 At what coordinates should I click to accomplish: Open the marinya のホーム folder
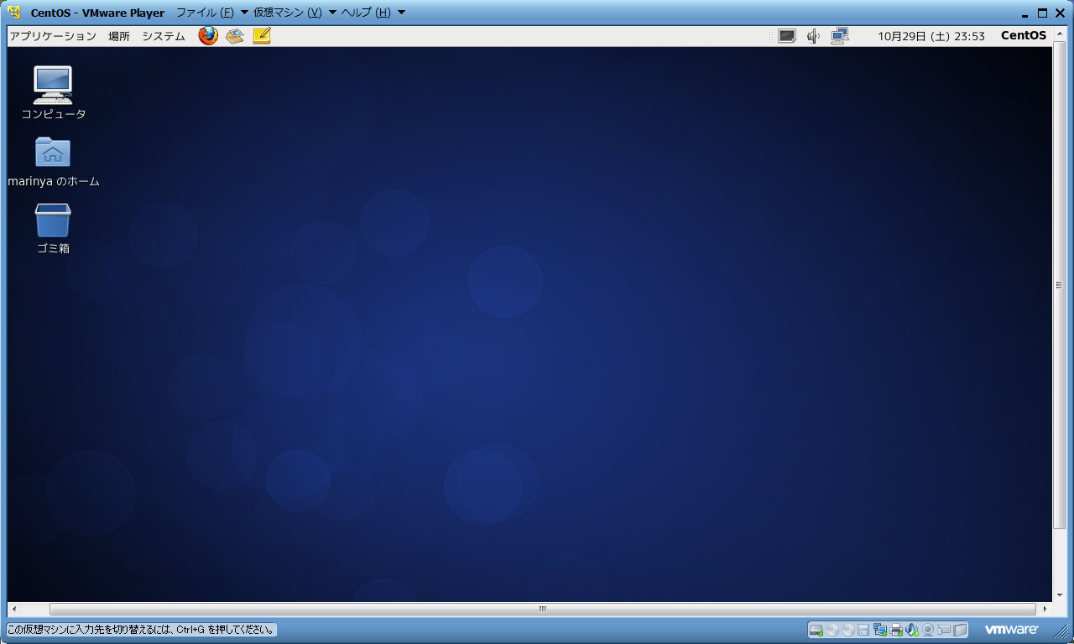pos(53,153)
